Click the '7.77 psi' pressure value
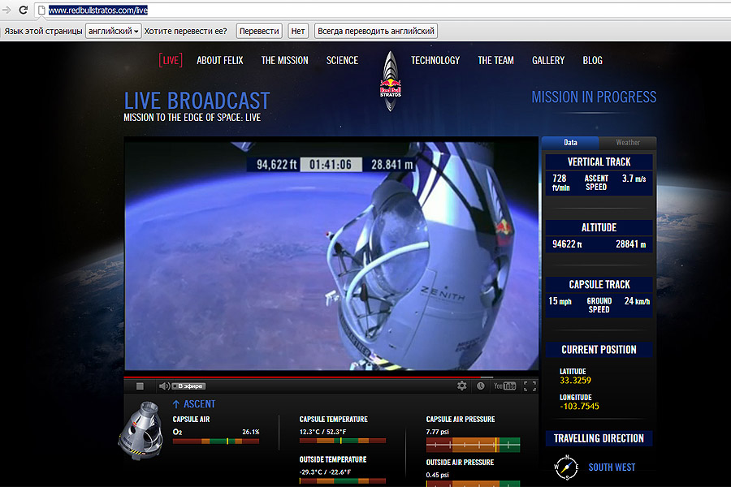Image resolution: width=731 pixels, height=487 pixels. click(x=437, y=432)
